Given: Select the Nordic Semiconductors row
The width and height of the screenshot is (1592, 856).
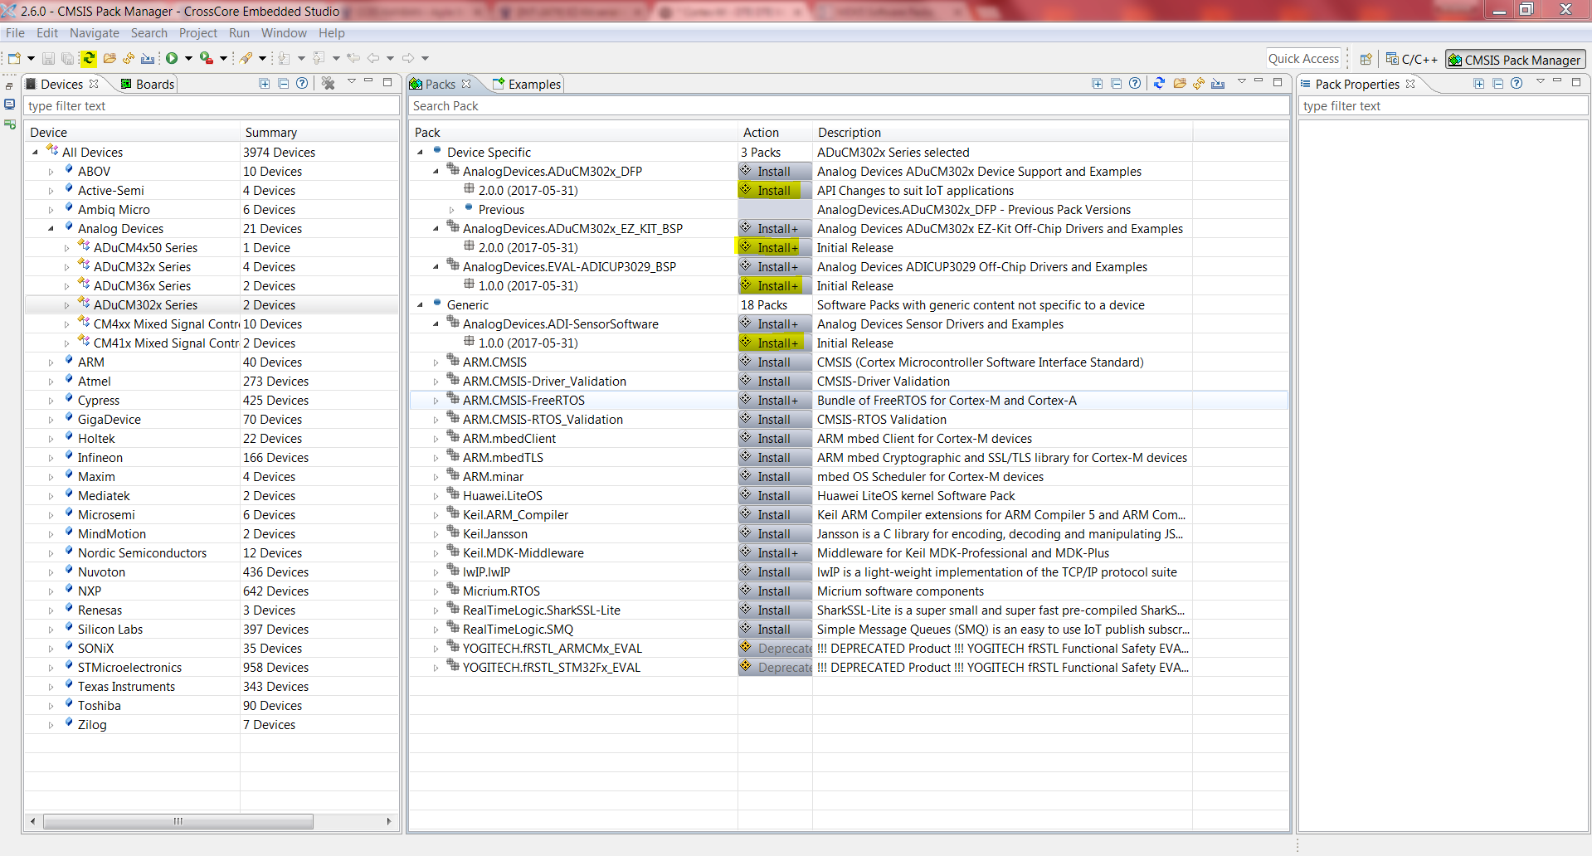Looking at the screenshot, I should click(212, 553).
